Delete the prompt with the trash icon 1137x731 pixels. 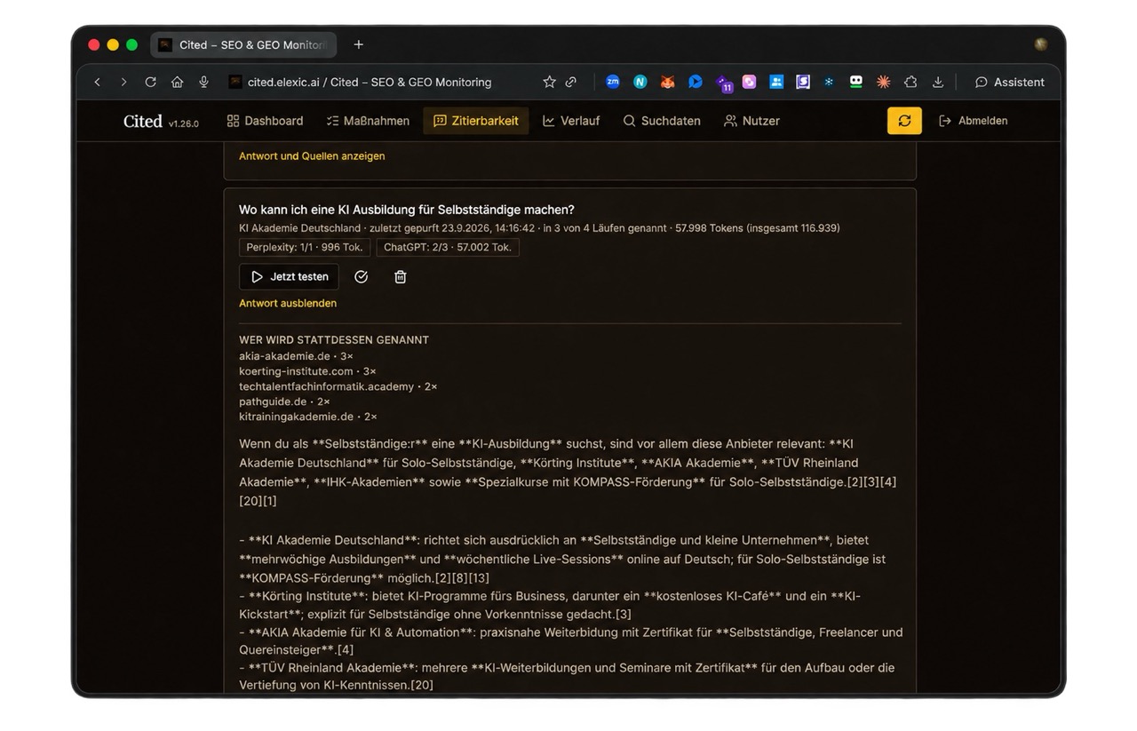(x=401, y=277)
